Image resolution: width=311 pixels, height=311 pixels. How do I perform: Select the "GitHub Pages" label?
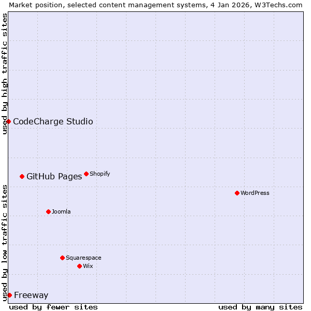pyautogui.click(x=54, y=177)
